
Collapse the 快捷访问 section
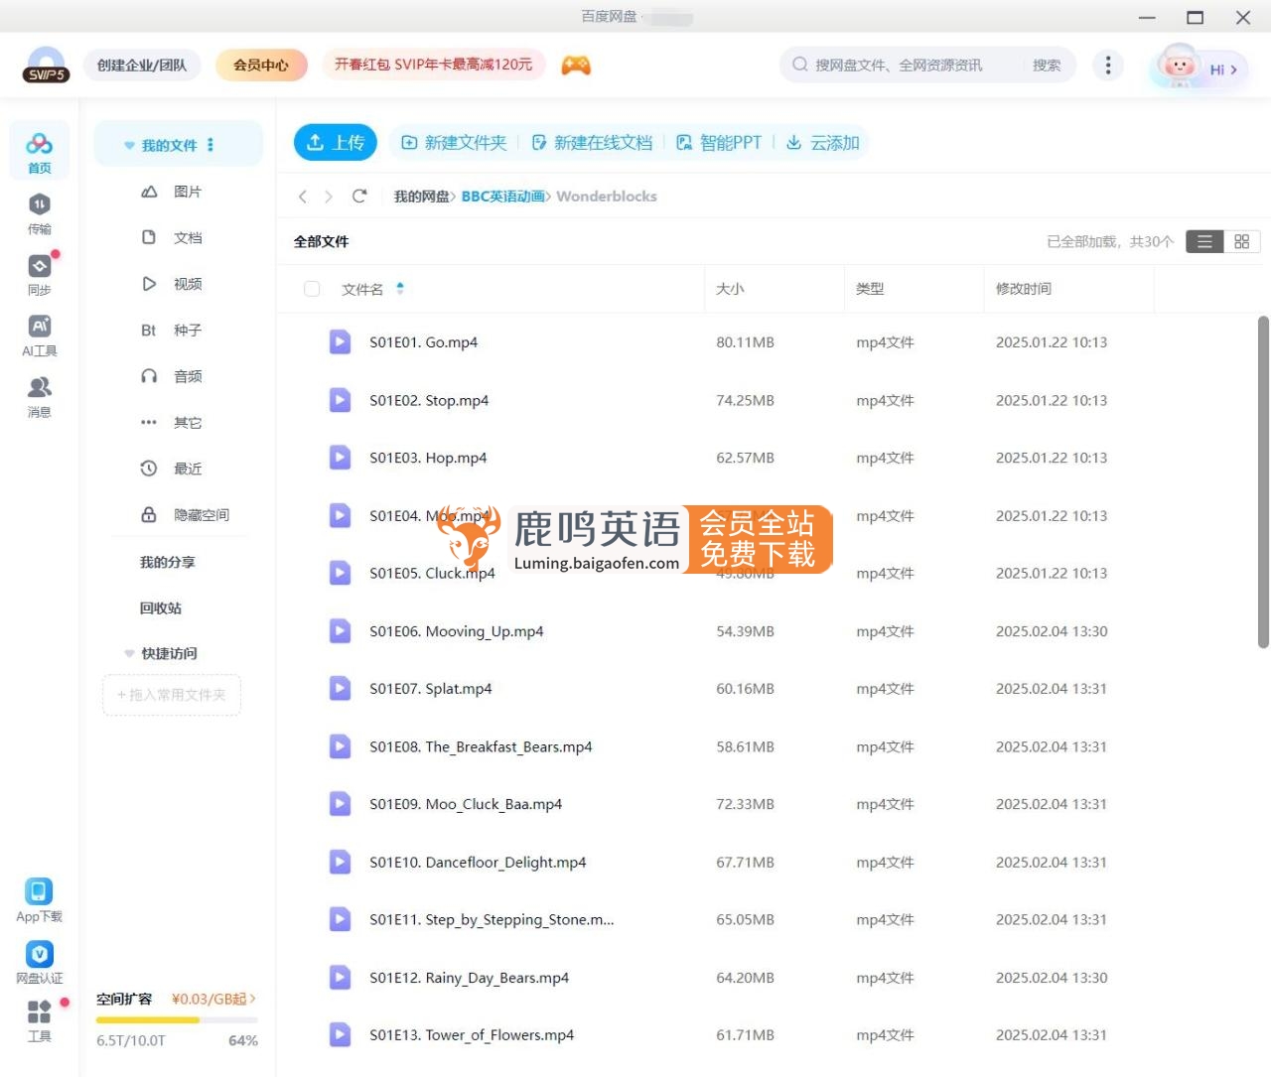(x=129, y=654)
